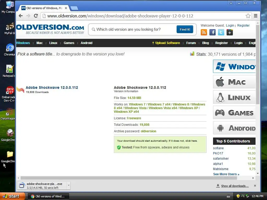267x200 pixels.
Task: Click the Chrome user profile icon
Action: coord(231,3)
